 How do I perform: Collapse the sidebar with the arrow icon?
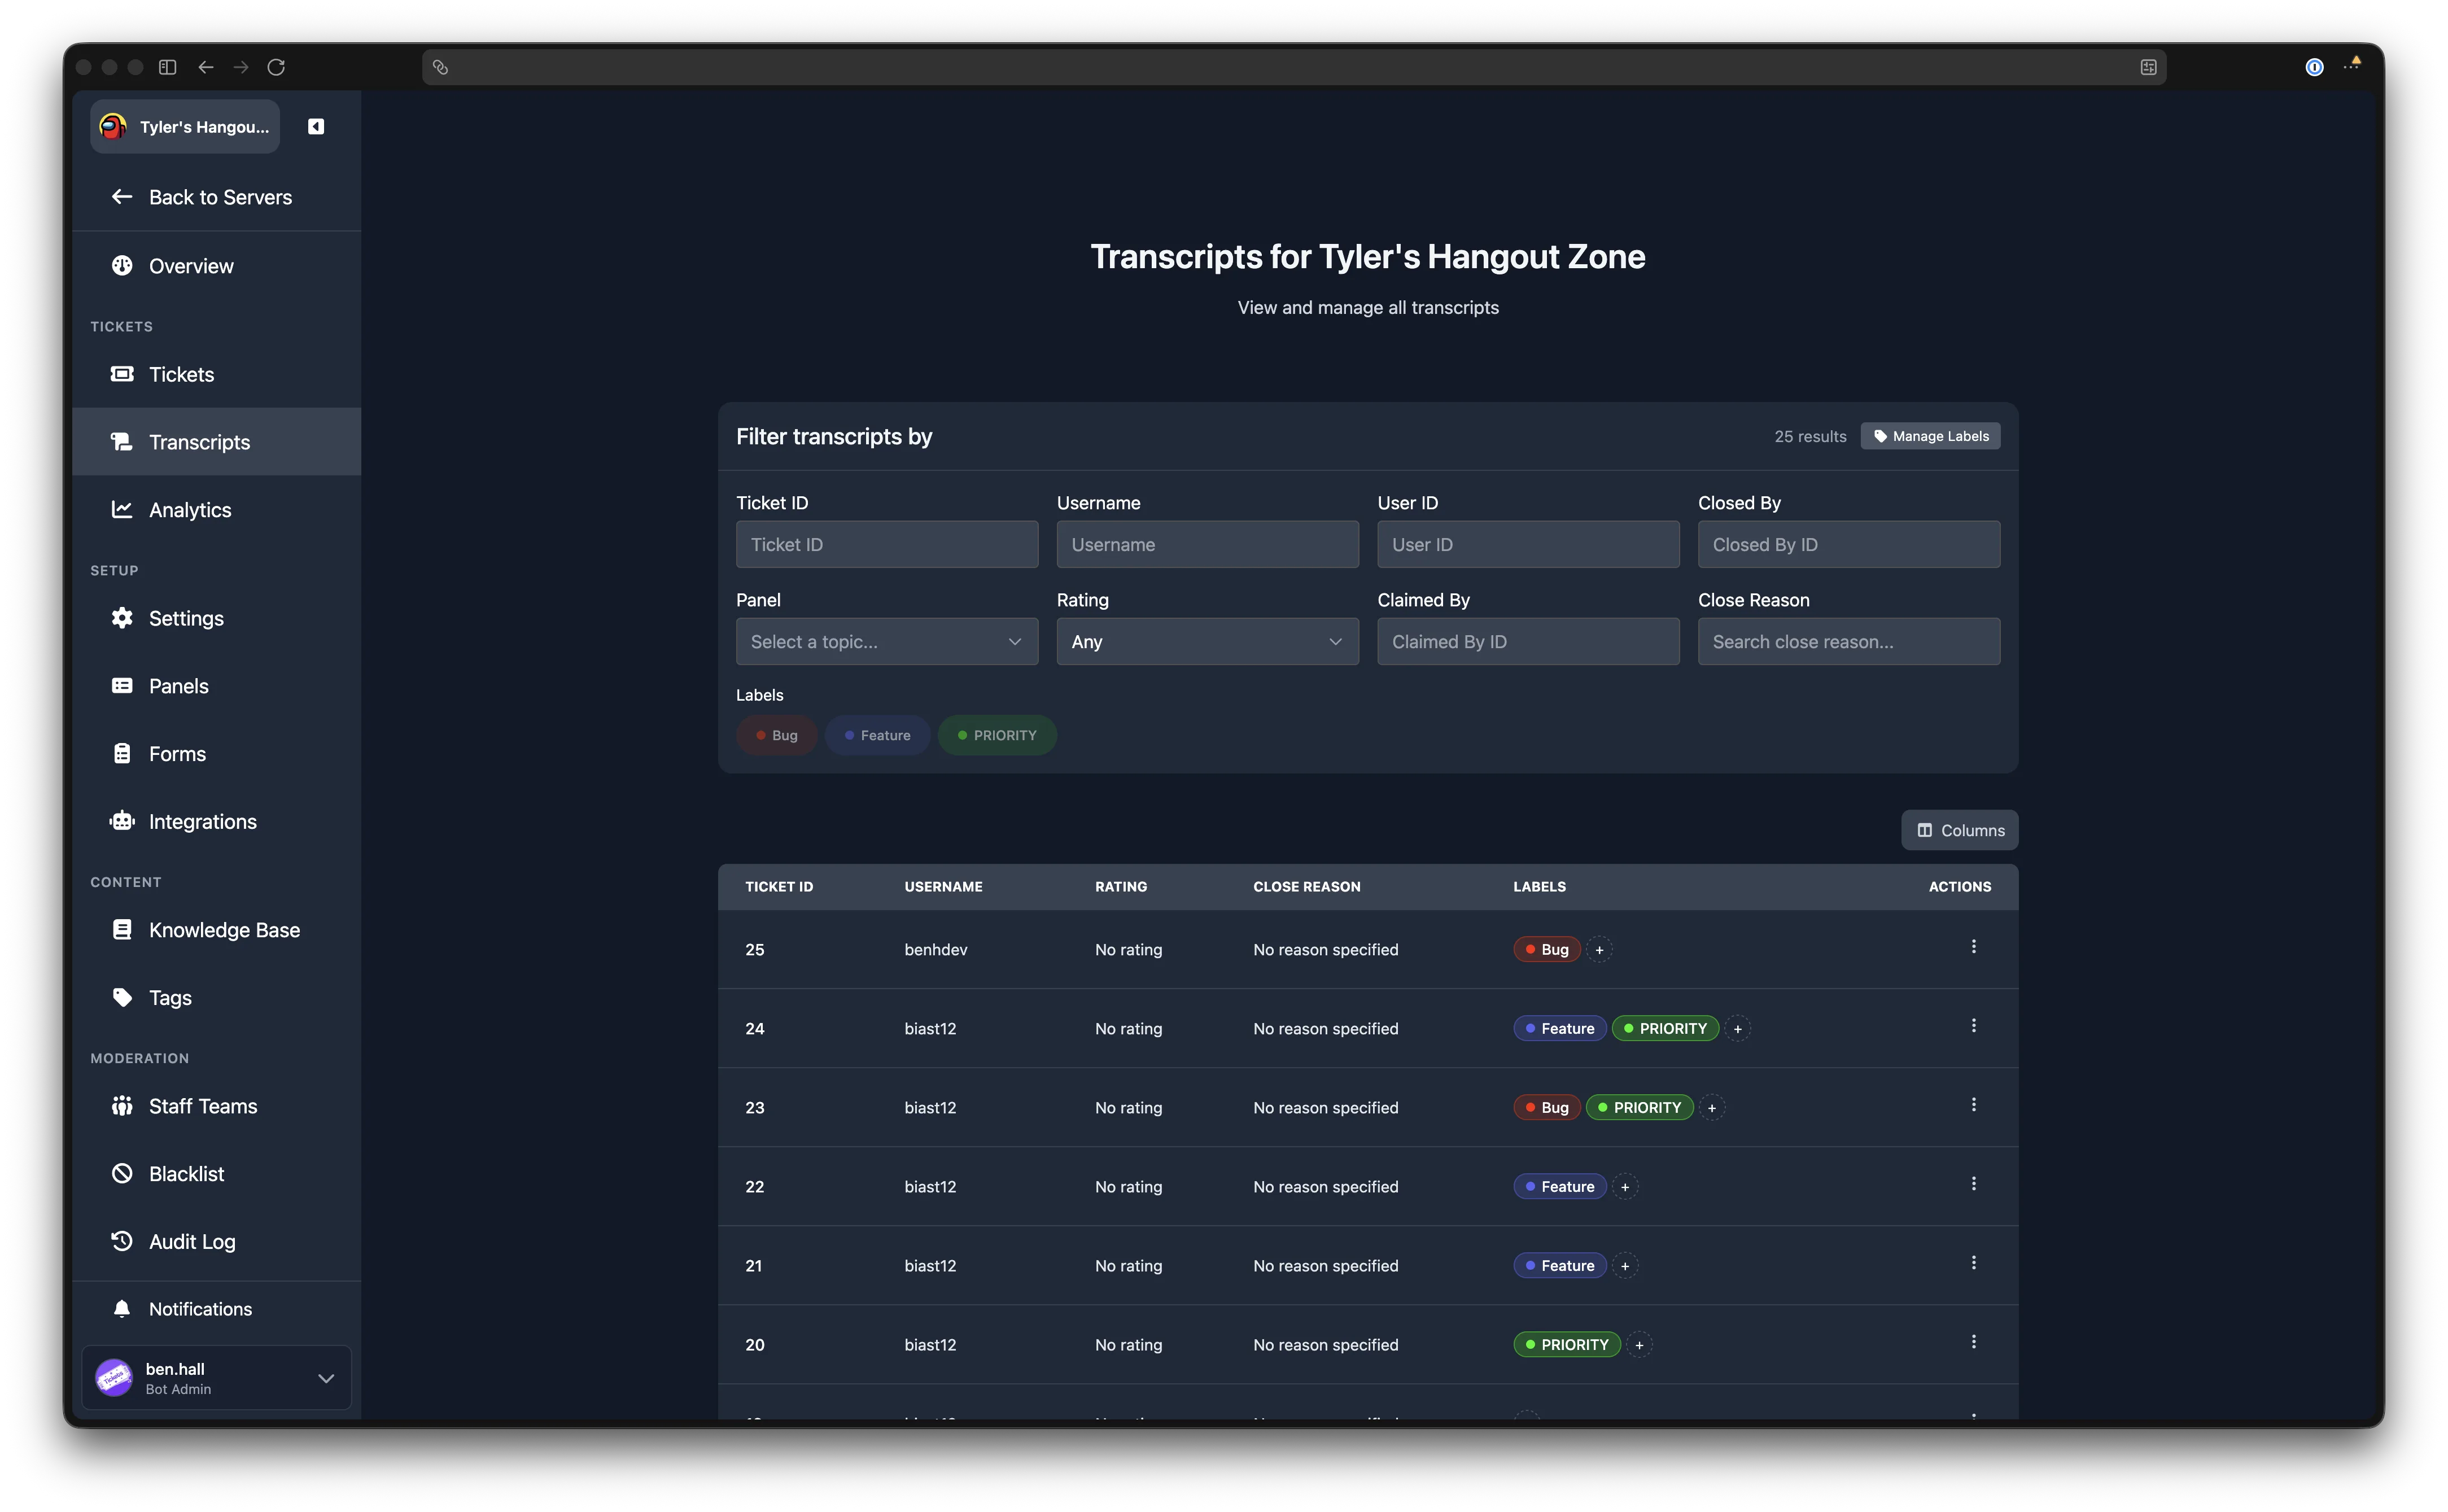tap(316, 126)
